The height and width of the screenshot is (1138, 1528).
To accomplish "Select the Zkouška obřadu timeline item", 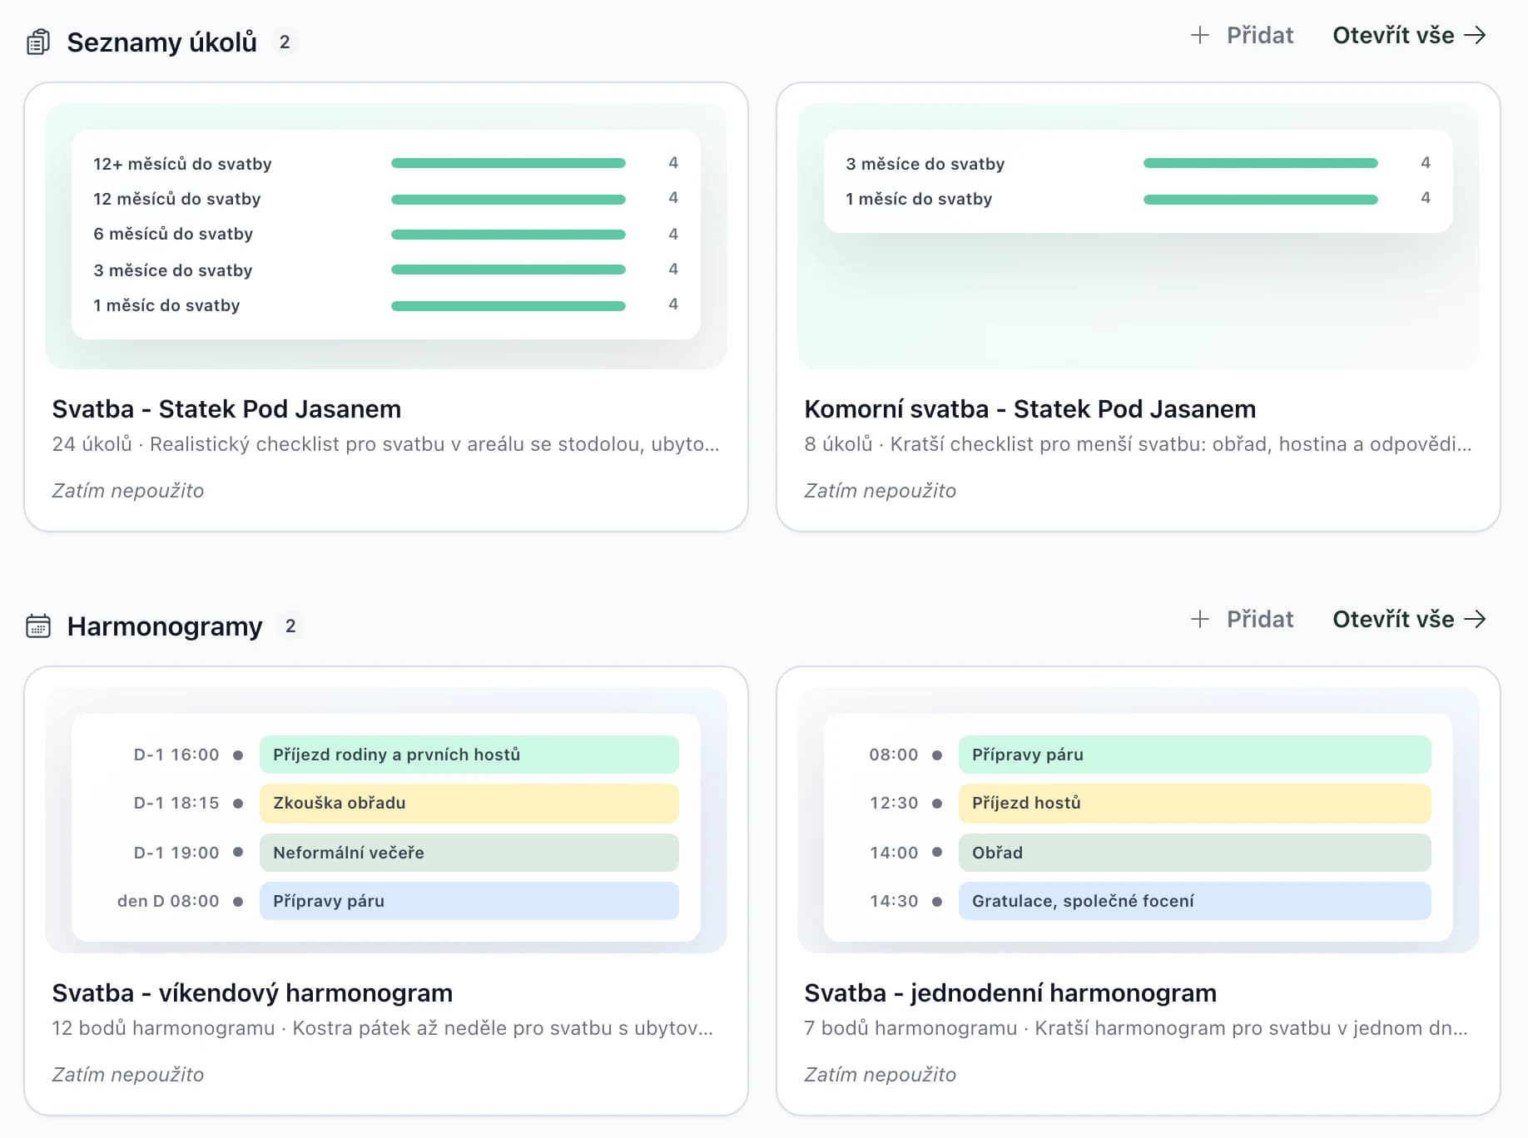I will click(469, 803).
